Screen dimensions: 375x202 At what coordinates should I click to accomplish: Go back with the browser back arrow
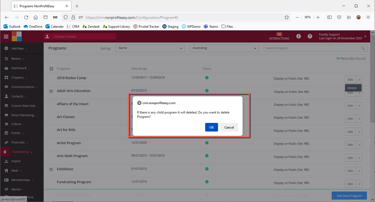7,17
